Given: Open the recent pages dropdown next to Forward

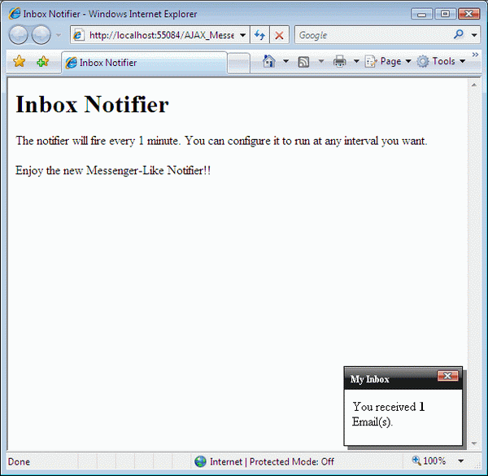Looking at the screenshot, I should tap(59, 35).
